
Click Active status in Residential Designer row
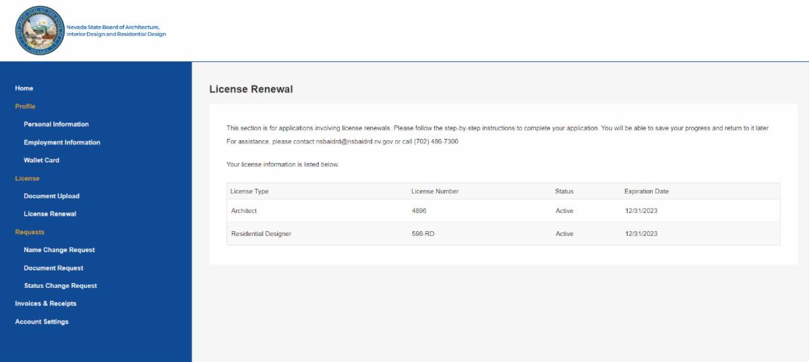[564, 234]
